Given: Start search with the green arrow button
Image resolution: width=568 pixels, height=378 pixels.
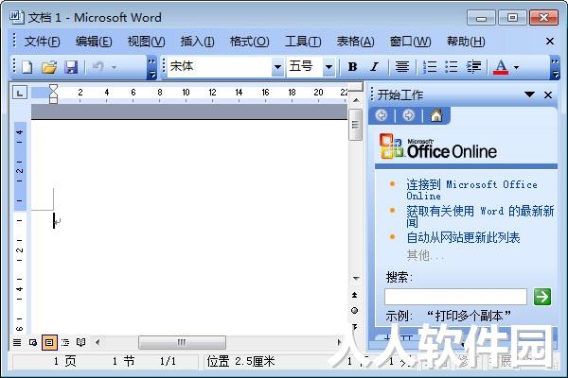Looking at the screenshot, I should pyautogui.click(x=541, y=297).
